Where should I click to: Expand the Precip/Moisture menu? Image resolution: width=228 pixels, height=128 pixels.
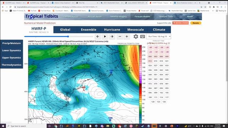pyautogui.click(x=11, y=43)
